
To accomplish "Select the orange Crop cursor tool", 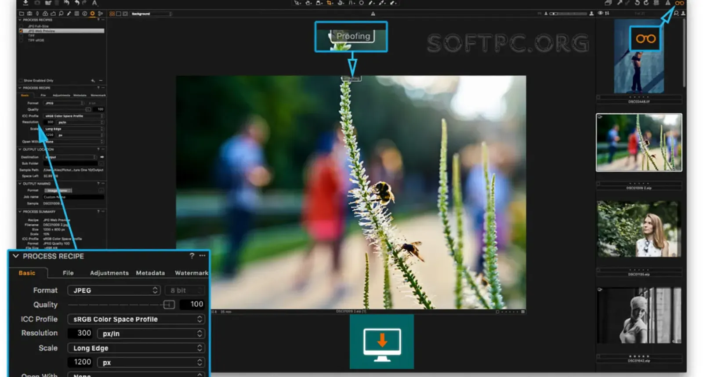I will tap(330, 3).
